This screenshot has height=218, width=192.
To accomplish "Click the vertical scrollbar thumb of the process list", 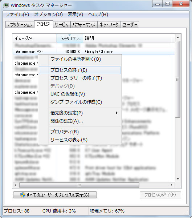I will tap(178, 79).
